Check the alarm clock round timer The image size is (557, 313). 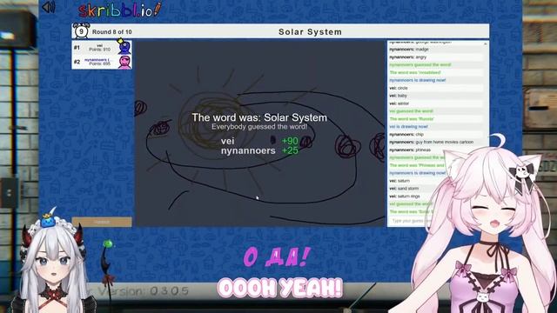point(81,31)
